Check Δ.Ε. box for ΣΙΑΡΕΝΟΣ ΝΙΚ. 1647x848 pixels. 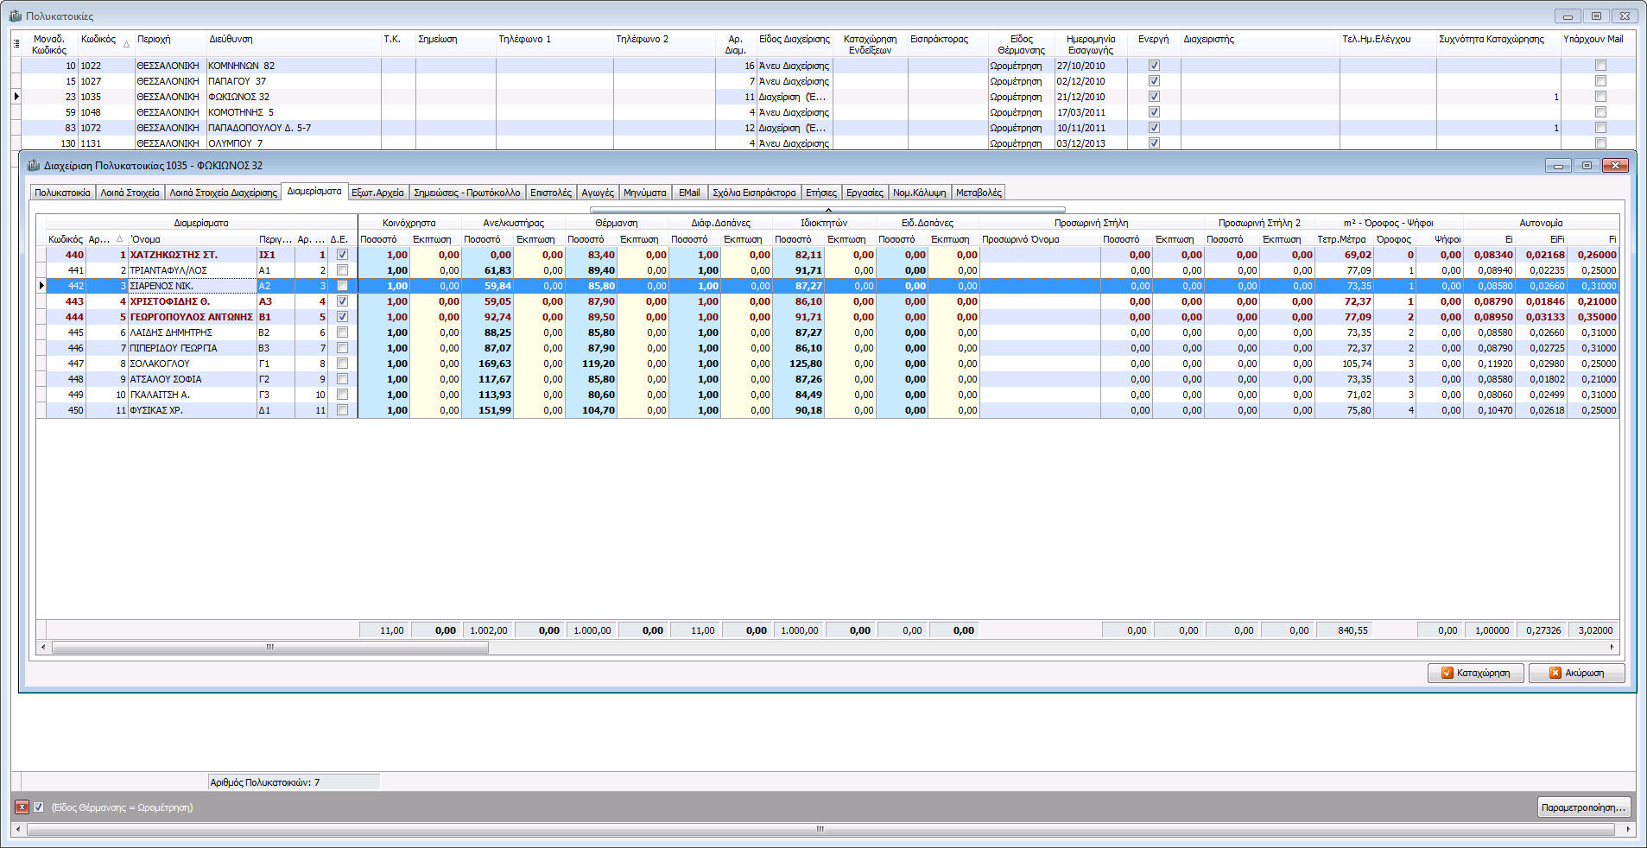click(342, 286)
